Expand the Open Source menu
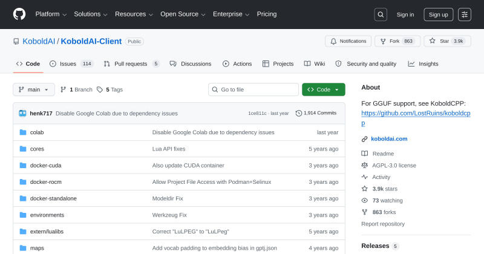The image size is (484, 254). coord(183,14)
